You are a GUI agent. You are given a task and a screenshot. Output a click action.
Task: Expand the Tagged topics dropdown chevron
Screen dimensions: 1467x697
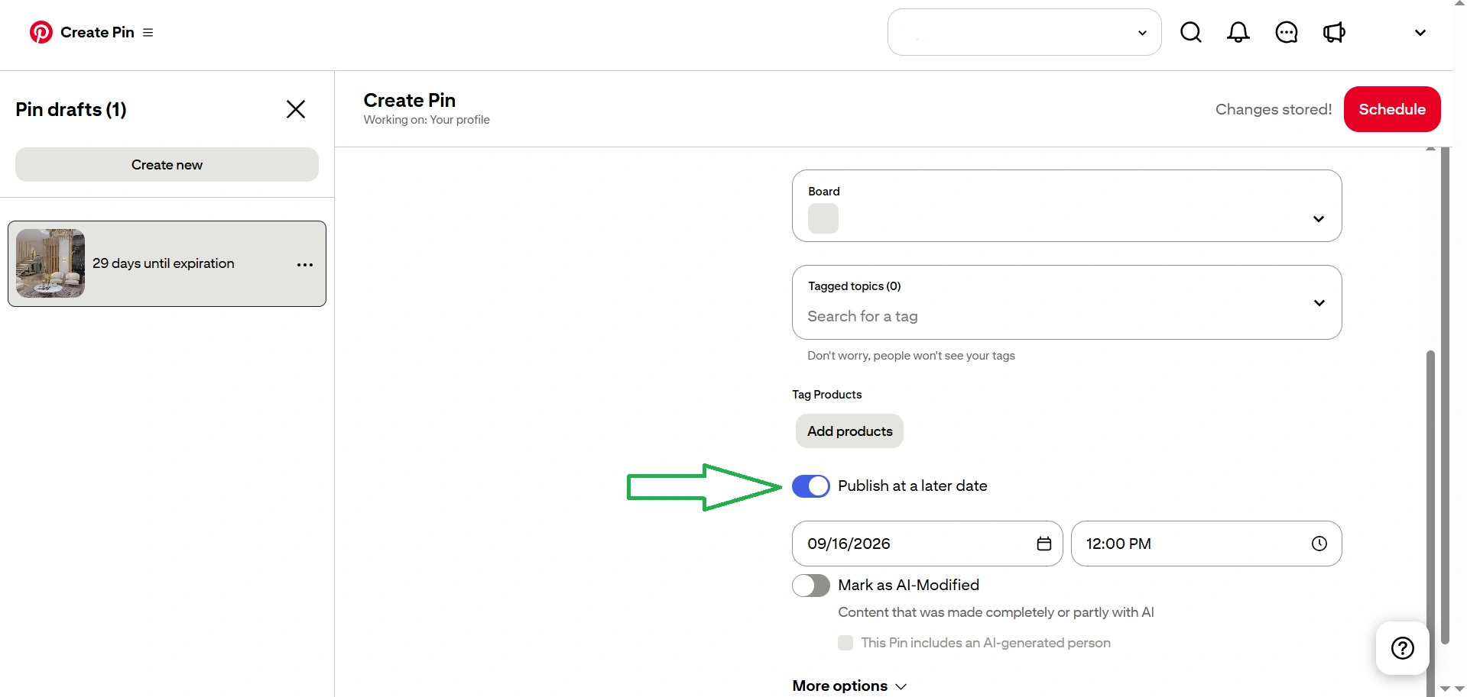click(1319, 303)
